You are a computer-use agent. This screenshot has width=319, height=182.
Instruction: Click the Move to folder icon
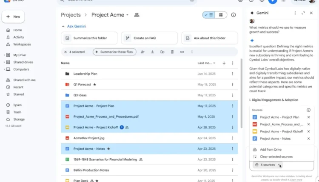162,52
